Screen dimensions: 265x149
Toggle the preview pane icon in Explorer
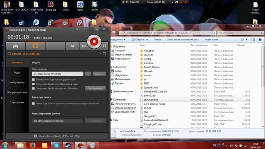(253, 40)
